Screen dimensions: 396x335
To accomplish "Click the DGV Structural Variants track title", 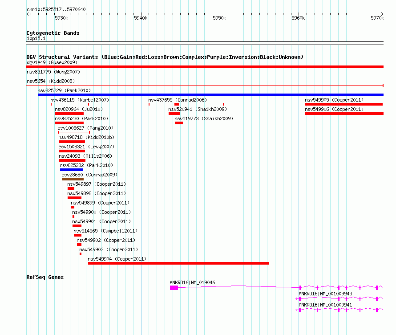I will (165, 57).
